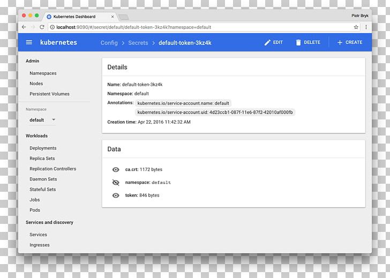
Task: Open the hamburger navigation menu
Action: (29, 42)
